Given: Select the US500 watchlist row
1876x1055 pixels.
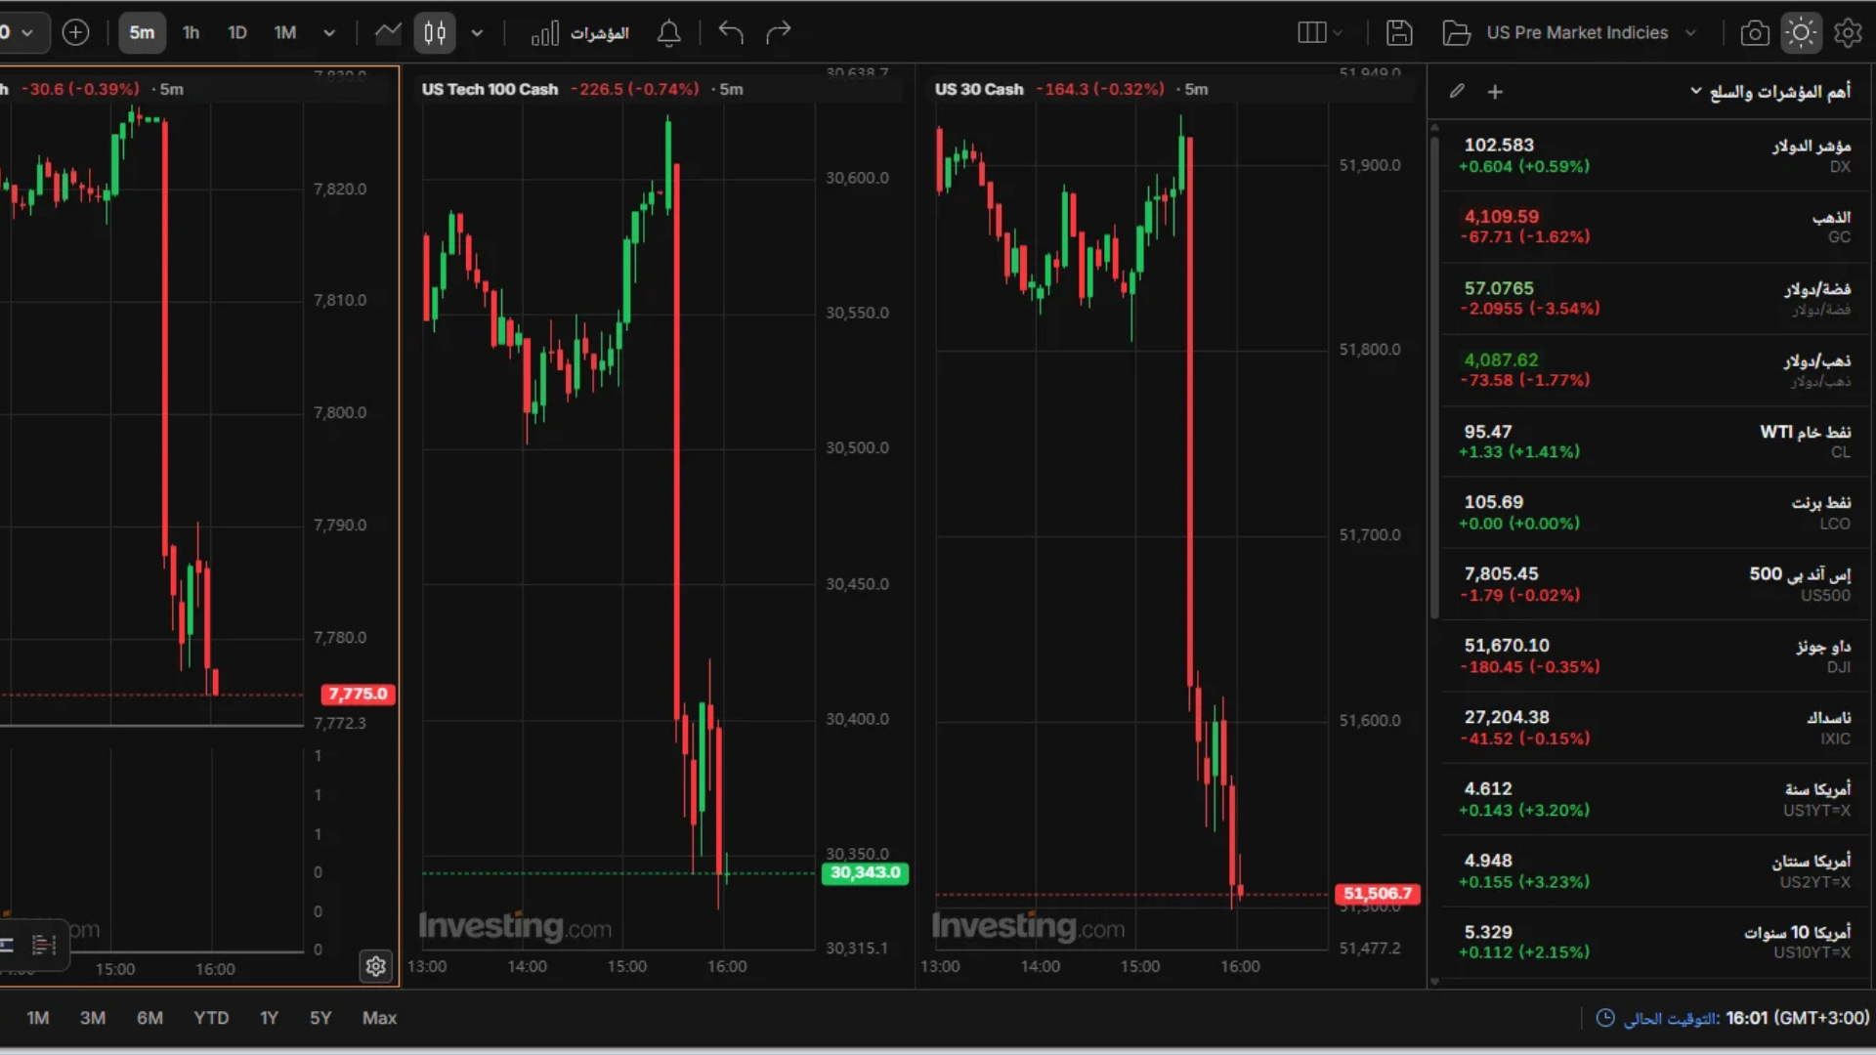Looking at the screenshot, I should point(1655,584).
